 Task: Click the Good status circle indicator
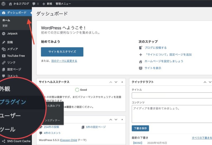click(x=77, y=90)
